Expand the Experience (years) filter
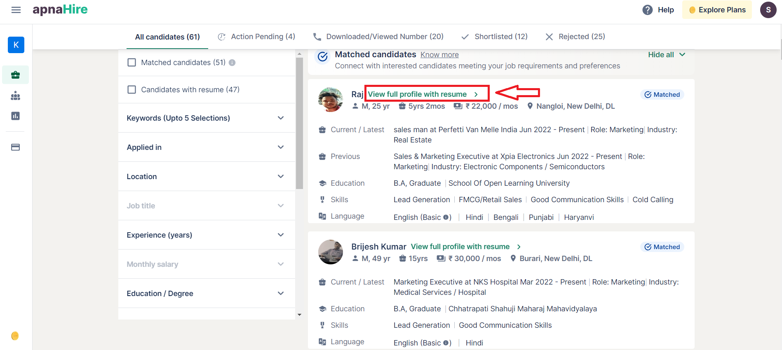This screenshot has height=350, width=782. 207,235
